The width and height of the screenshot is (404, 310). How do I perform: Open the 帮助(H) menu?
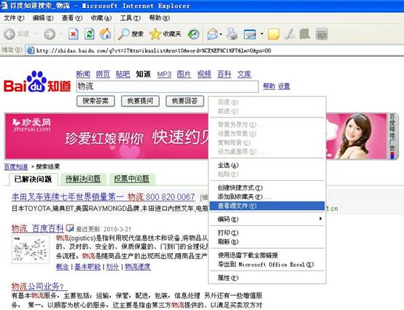click(159, 18)
